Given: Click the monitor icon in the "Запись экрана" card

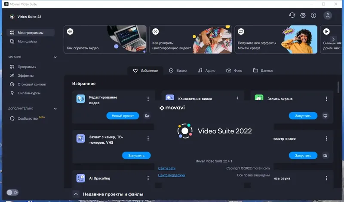Looking at the screenshot, I should pyautogui.click(x=326, y=116).
